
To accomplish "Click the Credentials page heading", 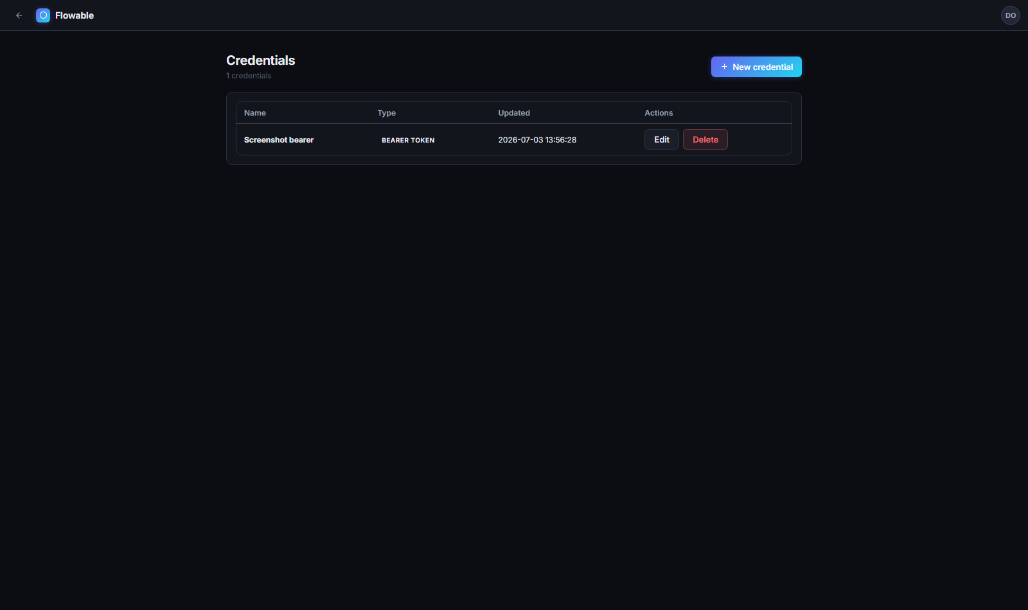I will [x=261, y=60].
